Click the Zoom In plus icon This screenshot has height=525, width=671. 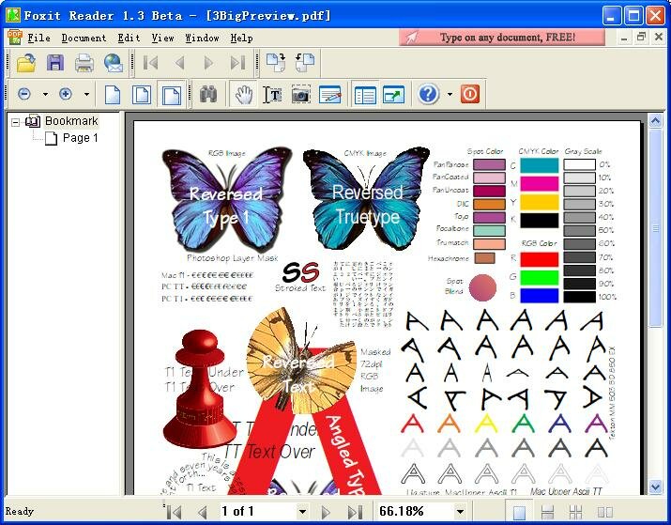[x=66, y=94]
